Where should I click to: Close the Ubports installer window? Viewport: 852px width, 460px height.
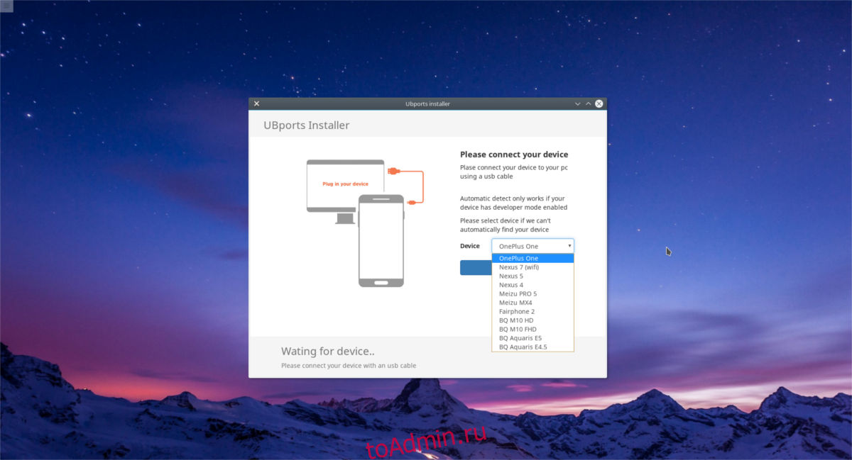(599, 103)
